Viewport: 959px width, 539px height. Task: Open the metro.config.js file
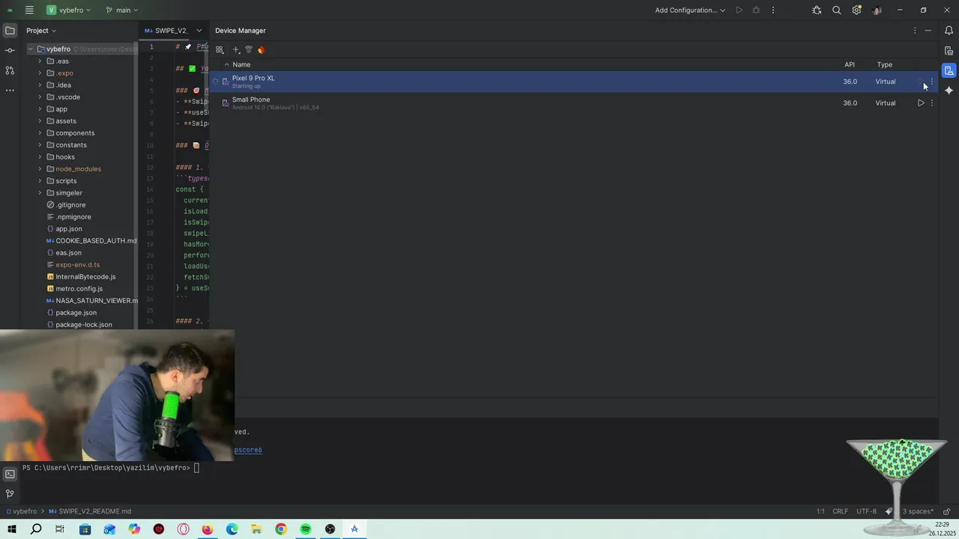79,289
